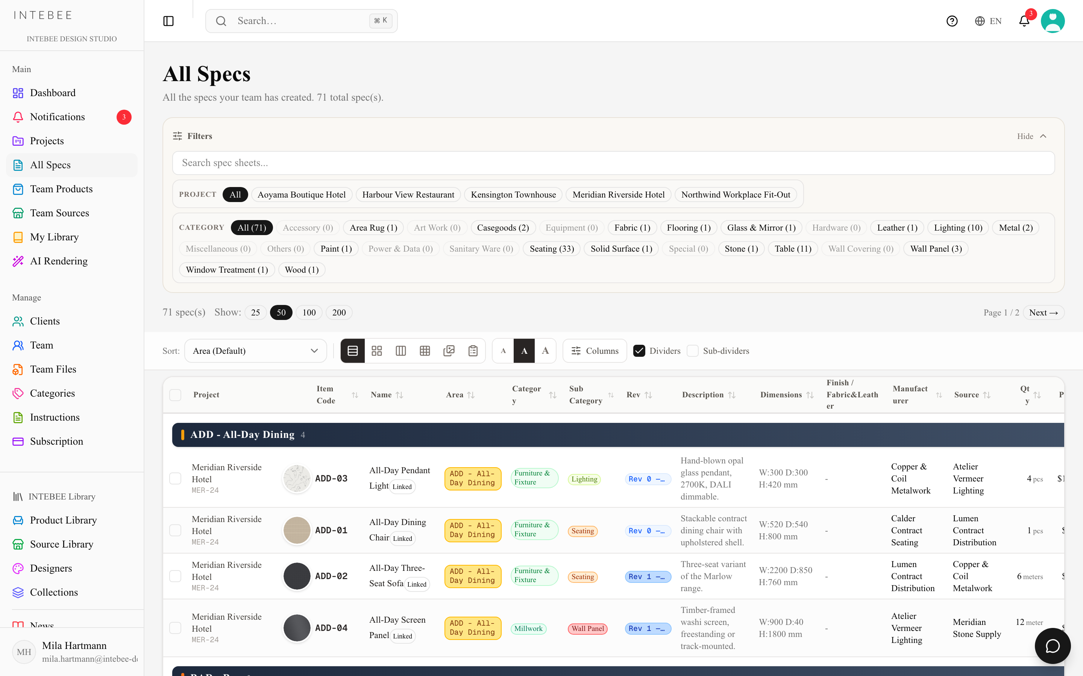Open the user avatar profile menu
The image size is (1083, 676).
(1053, 21)
